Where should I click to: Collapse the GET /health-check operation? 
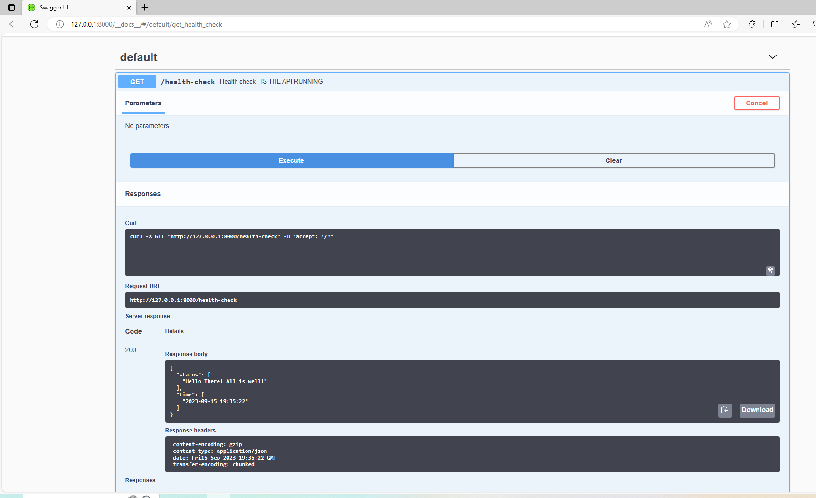(188, 82)
